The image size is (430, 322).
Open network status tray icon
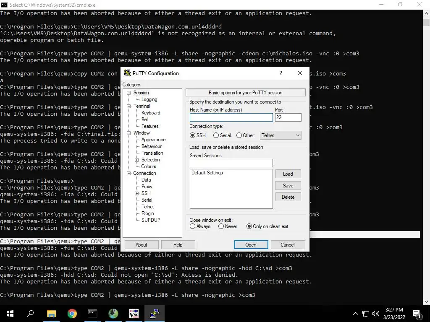point(366,314)
